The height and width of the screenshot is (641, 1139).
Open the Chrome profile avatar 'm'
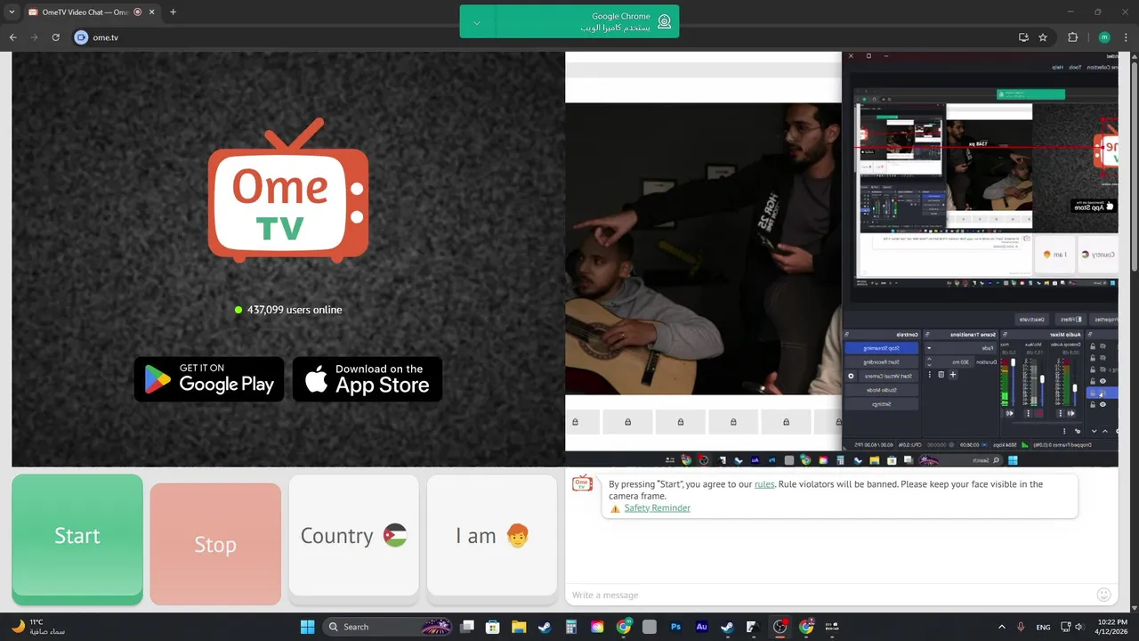point(1104,37)
